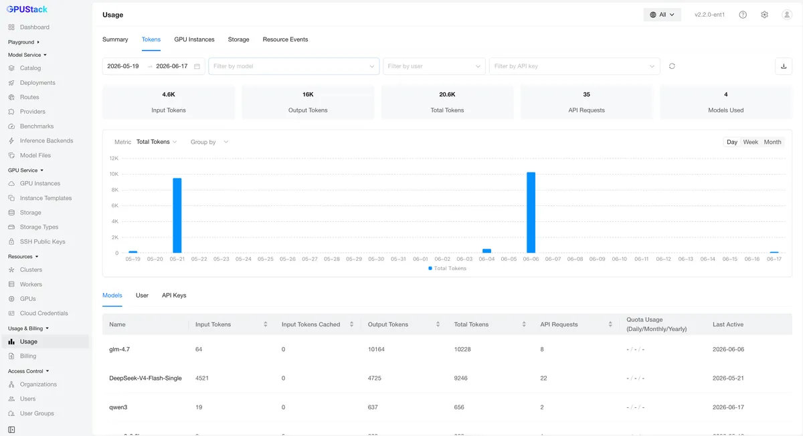Open the calendar icon in date range
803x436 pixels.
pos(197,66)
